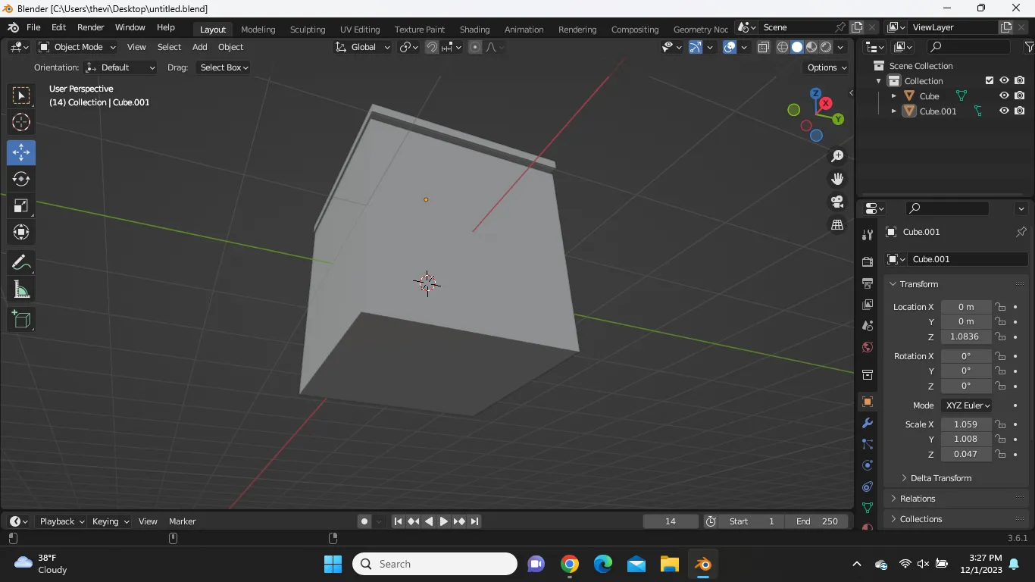Expand the Cube item in the outliner
Image resolution: width=1035 pixels, height=582 pixels.
(x=894, y=96)
